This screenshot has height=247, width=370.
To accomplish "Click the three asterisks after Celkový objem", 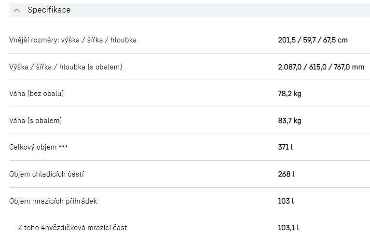I will tap(63, 147).
